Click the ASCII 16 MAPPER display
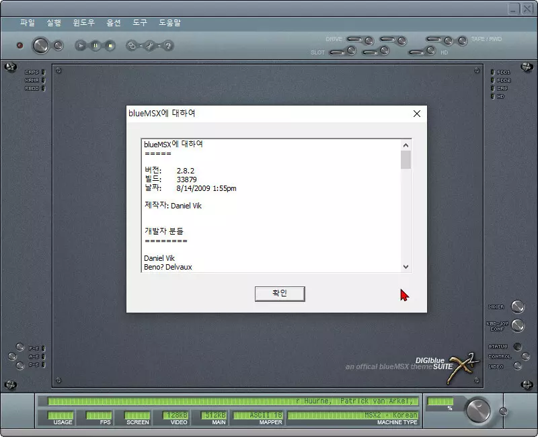Screen dimensions: 538x437 (258, 415)
